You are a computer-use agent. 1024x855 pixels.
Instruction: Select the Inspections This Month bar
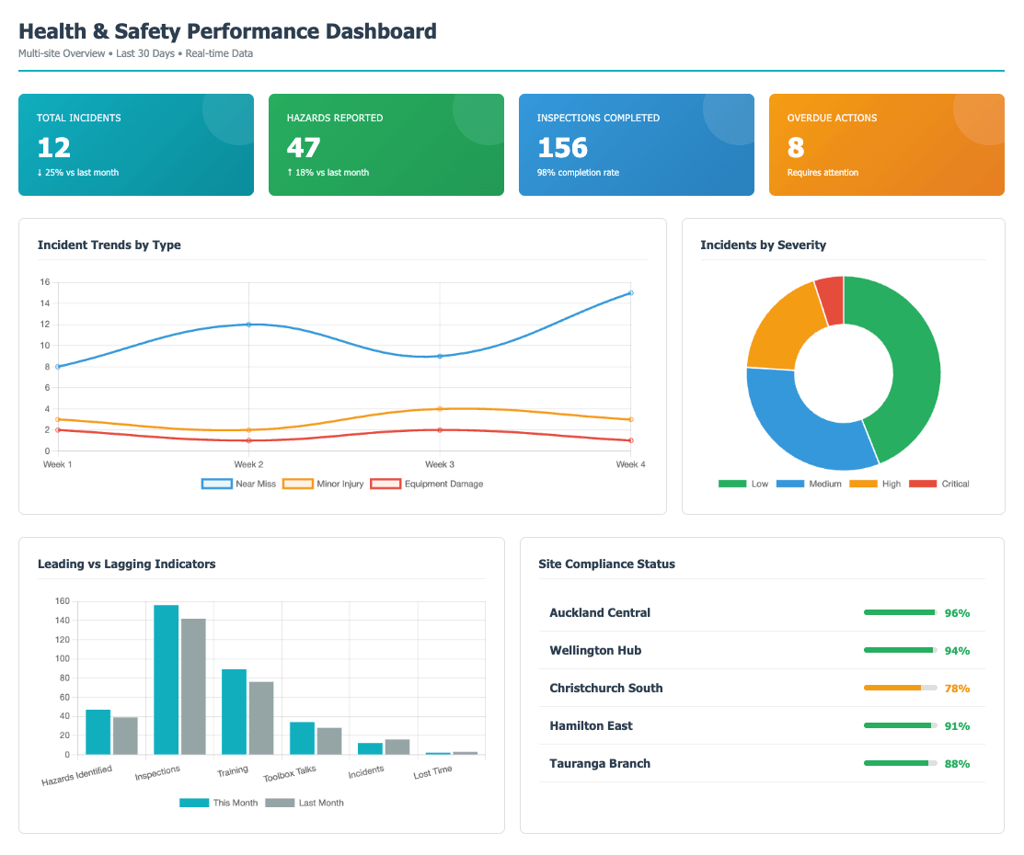(x=166, y=679)
